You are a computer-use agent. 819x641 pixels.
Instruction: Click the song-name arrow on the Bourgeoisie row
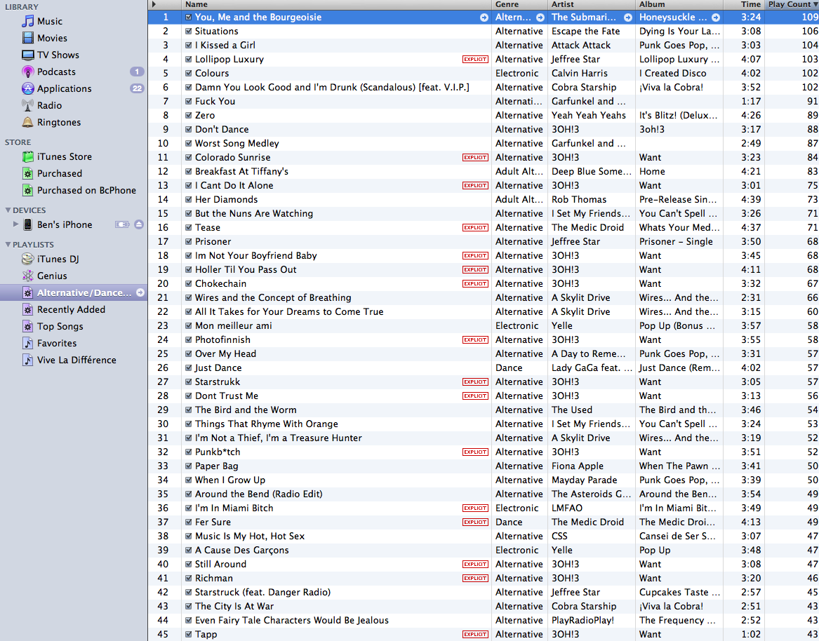coord(484,18)
